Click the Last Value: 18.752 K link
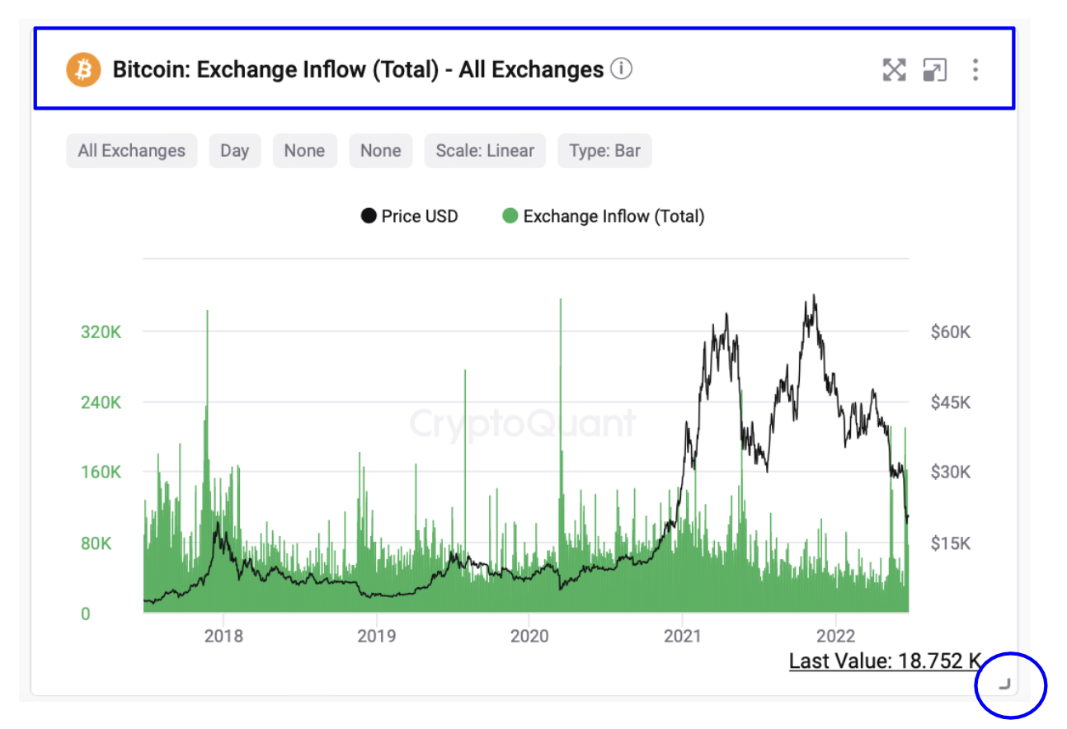This screenshot has height=729, width=1067. coord(885,661)
